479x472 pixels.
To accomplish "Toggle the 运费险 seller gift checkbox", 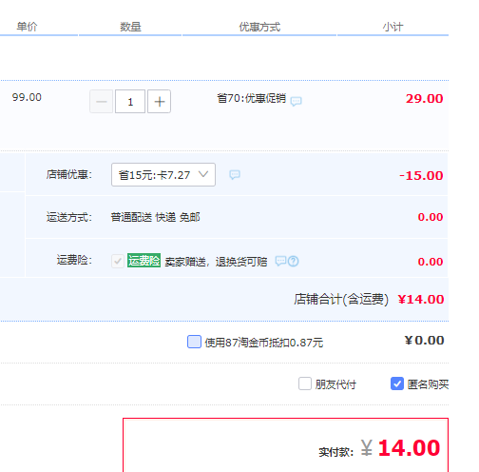I will (x=118, y=262).
